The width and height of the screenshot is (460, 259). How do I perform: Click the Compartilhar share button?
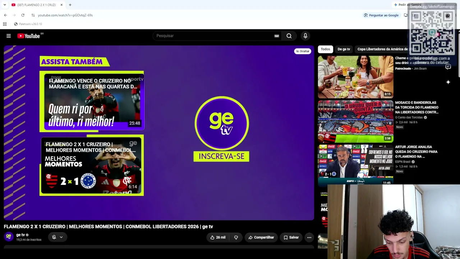coord(261,237)
